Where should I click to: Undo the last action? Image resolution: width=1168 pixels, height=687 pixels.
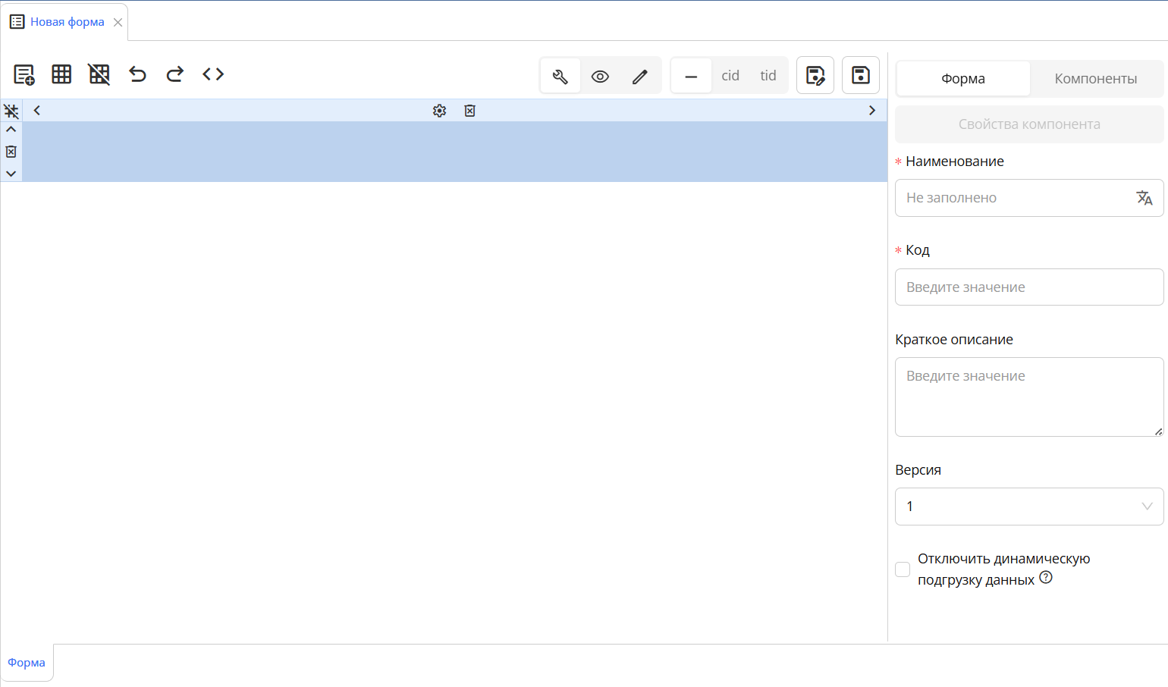click(x=137, y=74)
